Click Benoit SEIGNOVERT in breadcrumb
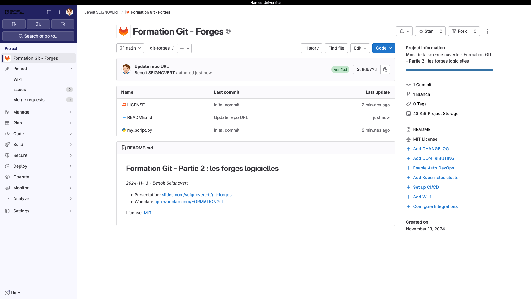531x299 pixels. coord(102,12)
